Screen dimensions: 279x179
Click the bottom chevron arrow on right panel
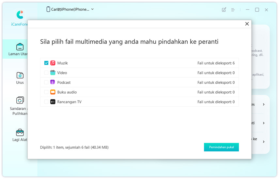point(264,142)
